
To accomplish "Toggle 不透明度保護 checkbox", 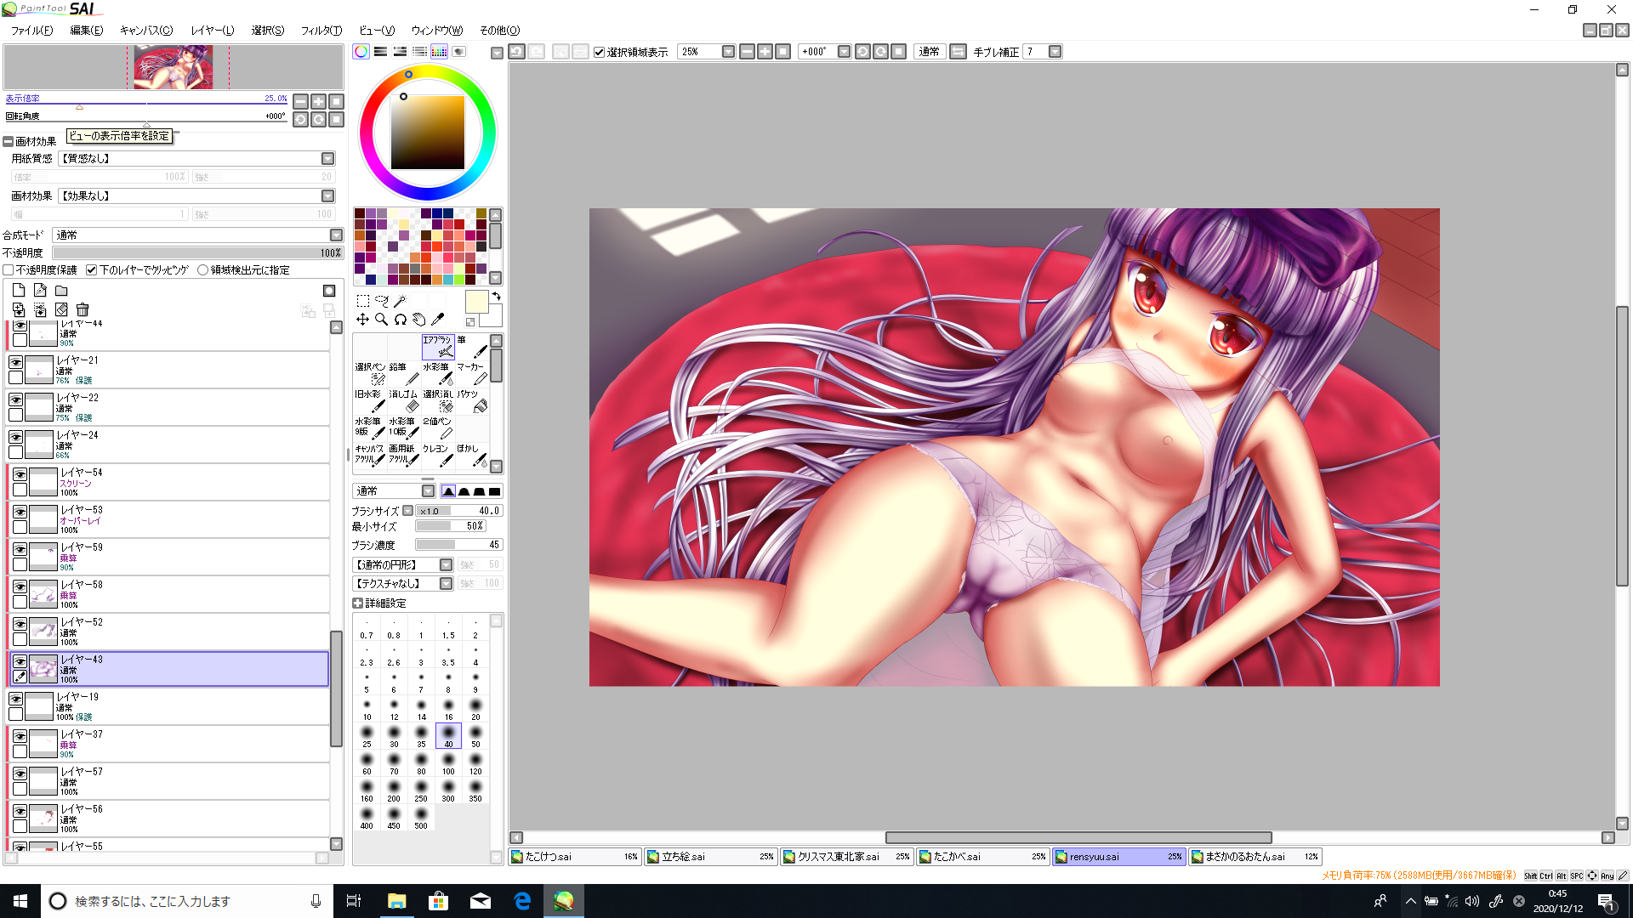I will (9, 270).
